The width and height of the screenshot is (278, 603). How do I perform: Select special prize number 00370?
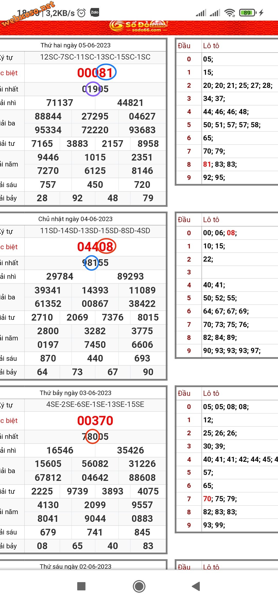[x=95, y=421]
